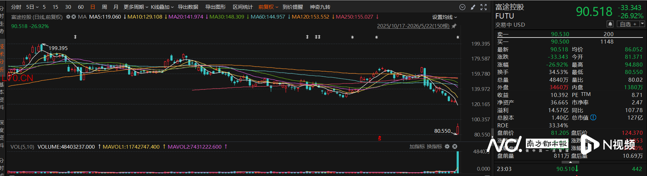
Task: Click the rightmost star event marker above chart
Action: pos(458,37)
